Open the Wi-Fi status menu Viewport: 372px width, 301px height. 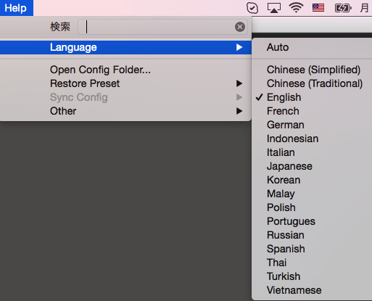click(296, 8)
